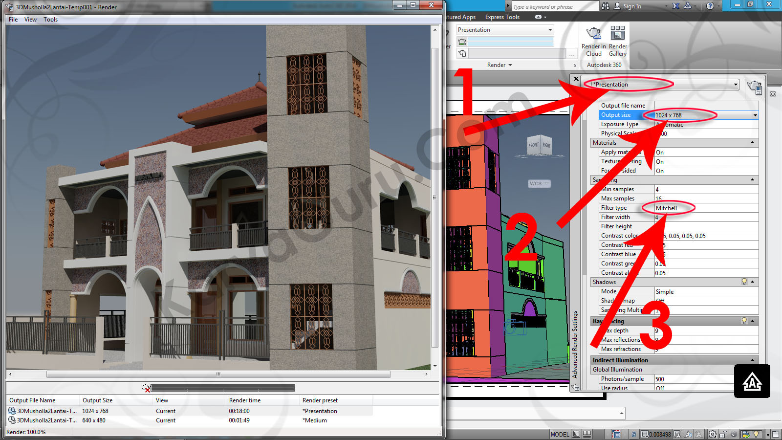
Task: Open the Help question mark icon
Action: [x=710, y=6]
